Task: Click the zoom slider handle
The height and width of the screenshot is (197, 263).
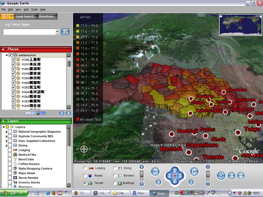Action: coord(142,175)
